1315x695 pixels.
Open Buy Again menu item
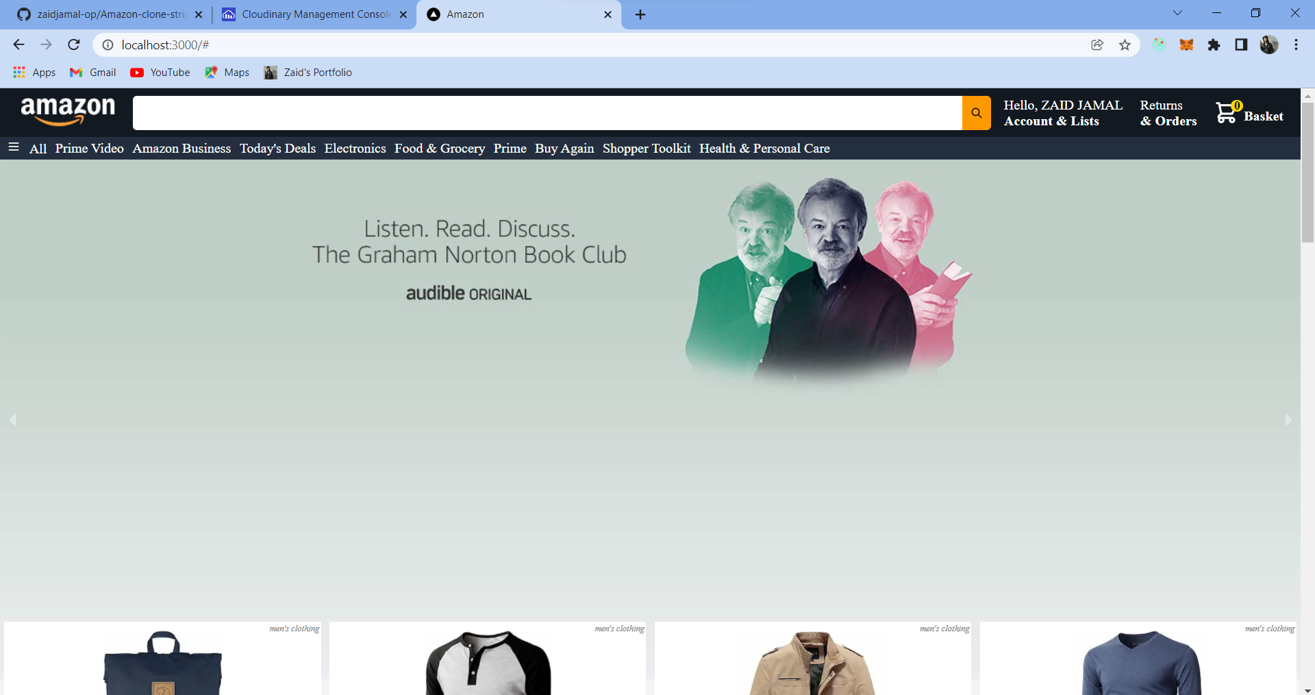[x=564, y=148]
